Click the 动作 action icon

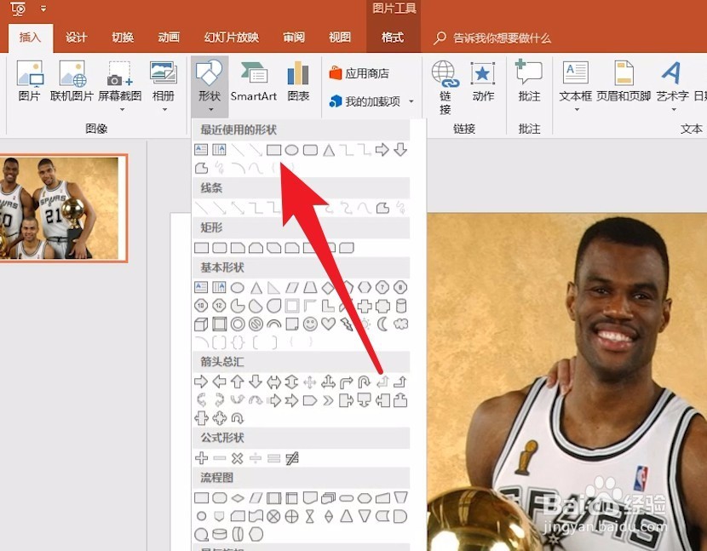483,81
